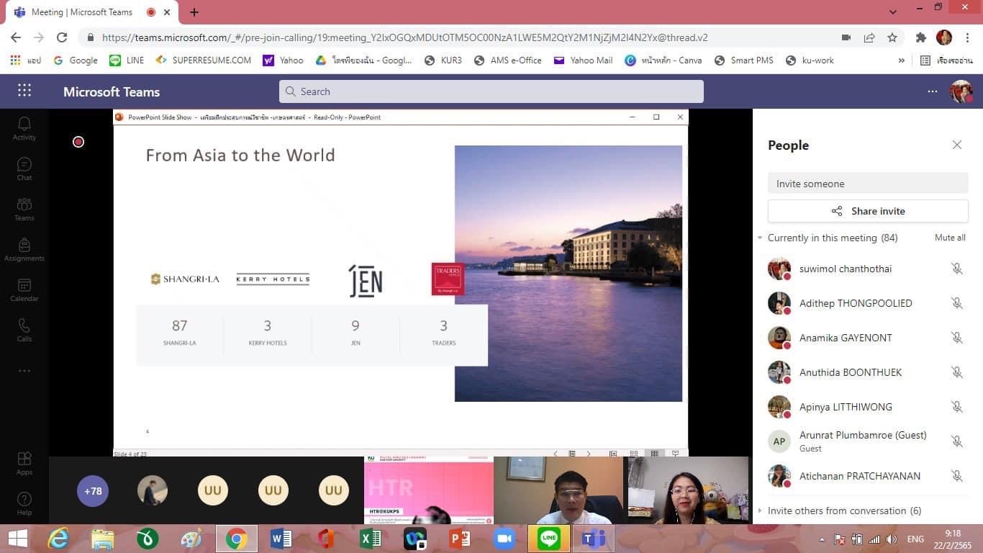Bookmark this page with star icon
The height and width of the screenshot is (553, 983).
[892, 37]
